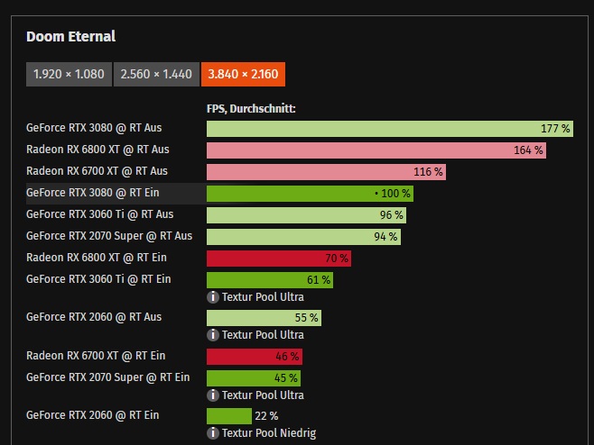This screenshot has width=594, height=445.
Task: Click the Textur Pool Niedrig note
Action: coord(269,433)
